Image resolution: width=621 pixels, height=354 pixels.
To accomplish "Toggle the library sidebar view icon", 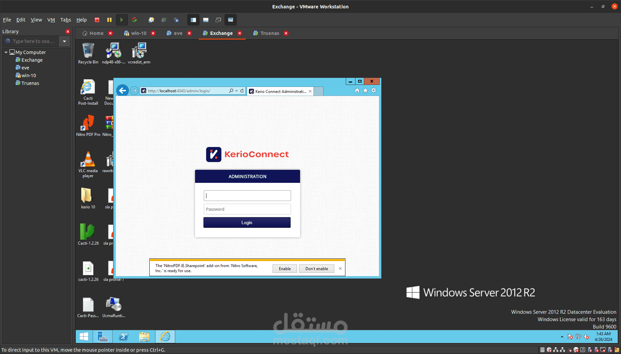I will (193, 20).
